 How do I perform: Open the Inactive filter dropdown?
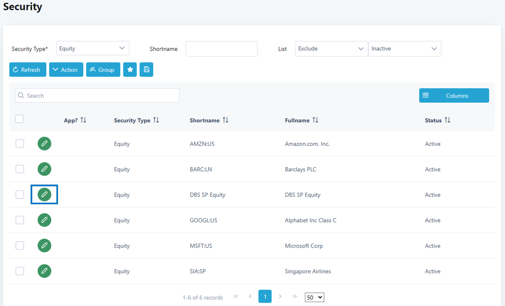coord(405,49)
